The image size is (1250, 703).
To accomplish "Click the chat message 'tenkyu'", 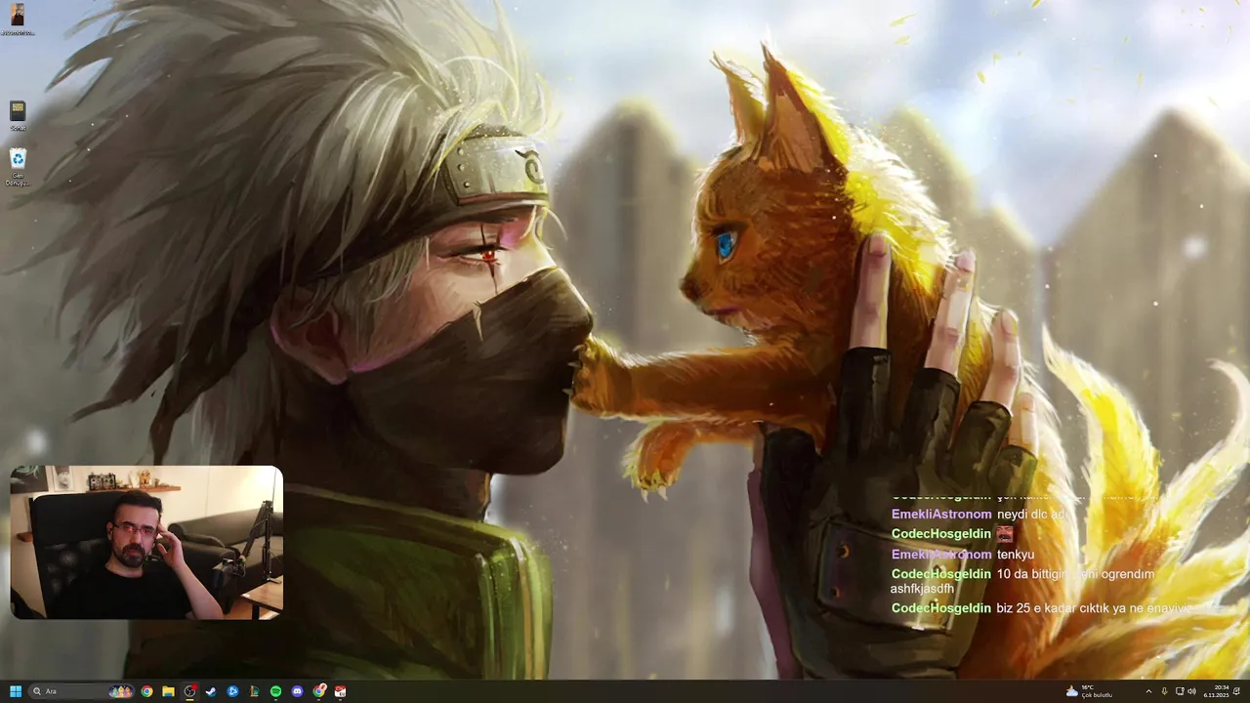I will 1016,554.
